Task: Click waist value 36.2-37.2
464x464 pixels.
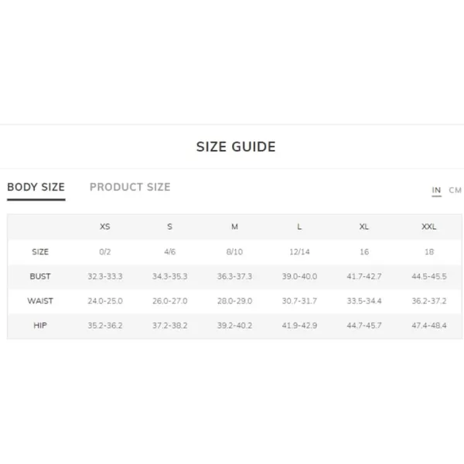Action: (428, 301)
